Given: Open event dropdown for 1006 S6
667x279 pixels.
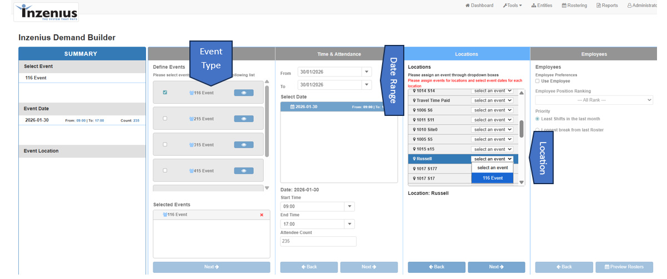Looking at the screenshot, I should [492, 110].
